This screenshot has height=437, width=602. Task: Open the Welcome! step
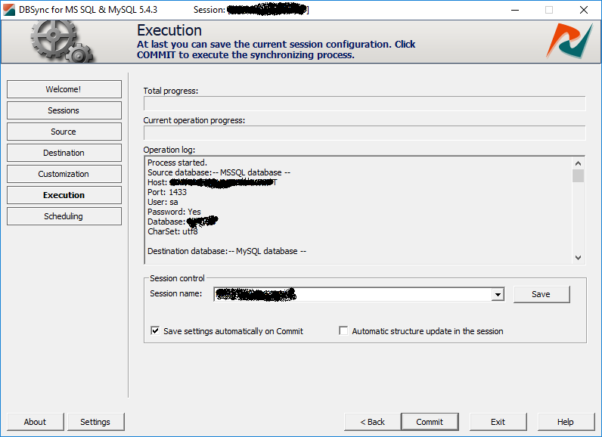pyautogui.click(x=64, y=89)
